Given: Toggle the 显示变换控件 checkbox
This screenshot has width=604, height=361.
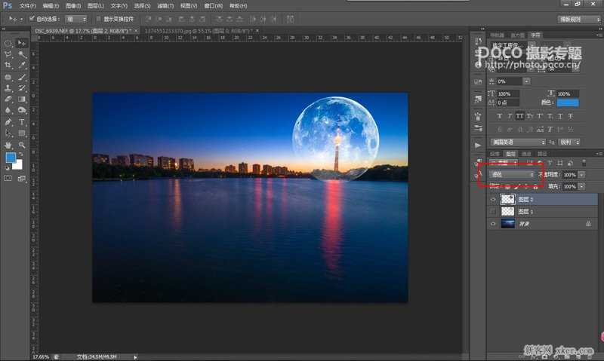Looking at the screenshot, I should click(x=98, y=18).
